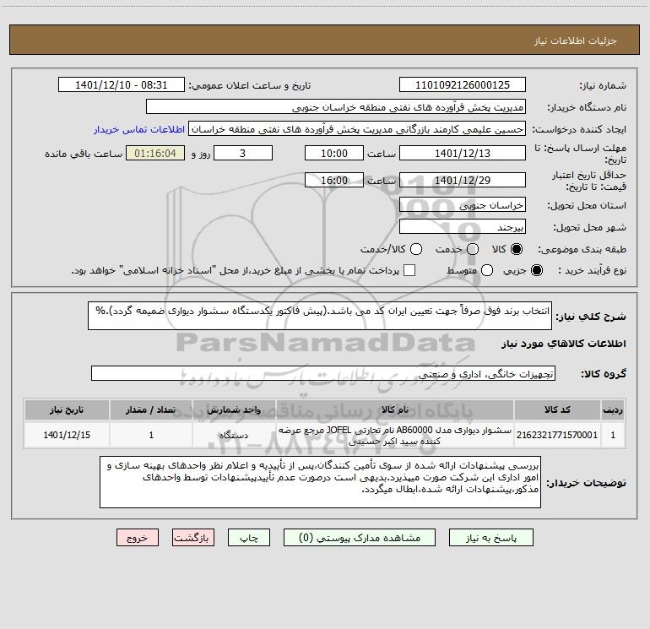Click the goods group field تجهیزات خانگی، اداری و صنعتی
The width and height of the screenshot is (650, 629).
pos(323,373)
